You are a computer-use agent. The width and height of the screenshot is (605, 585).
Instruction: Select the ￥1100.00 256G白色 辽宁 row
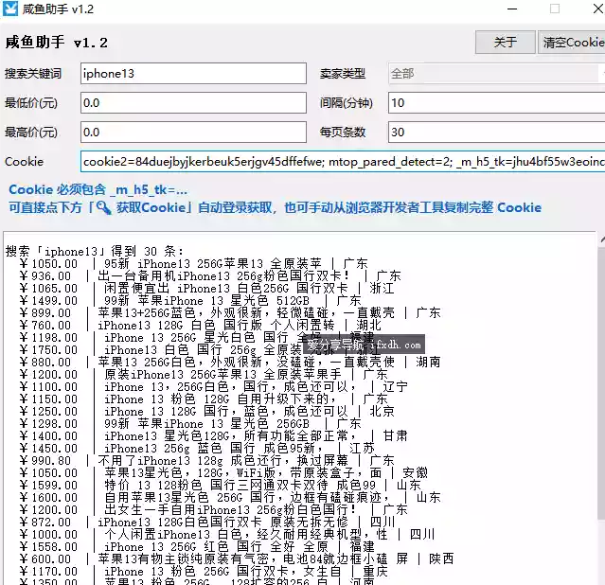(x=213, y=386)
